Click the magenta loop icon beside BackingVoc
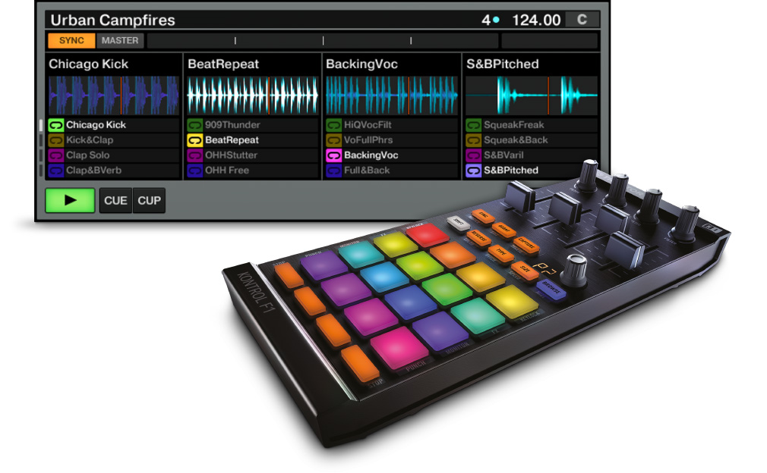The image size is (767, 473). tap(333, 155)
